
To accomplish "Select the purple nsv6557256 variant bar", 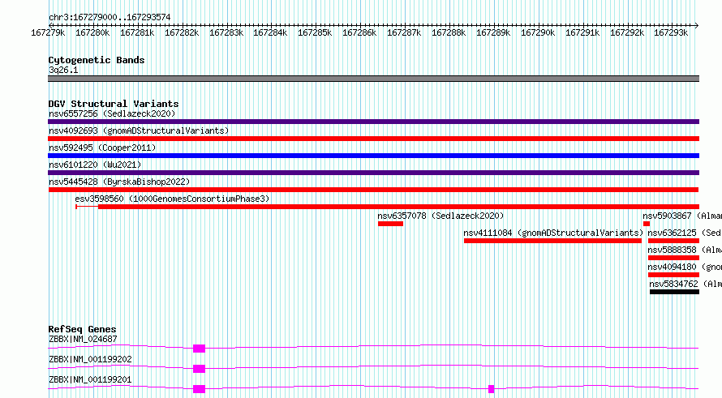I will coord(373,122).
